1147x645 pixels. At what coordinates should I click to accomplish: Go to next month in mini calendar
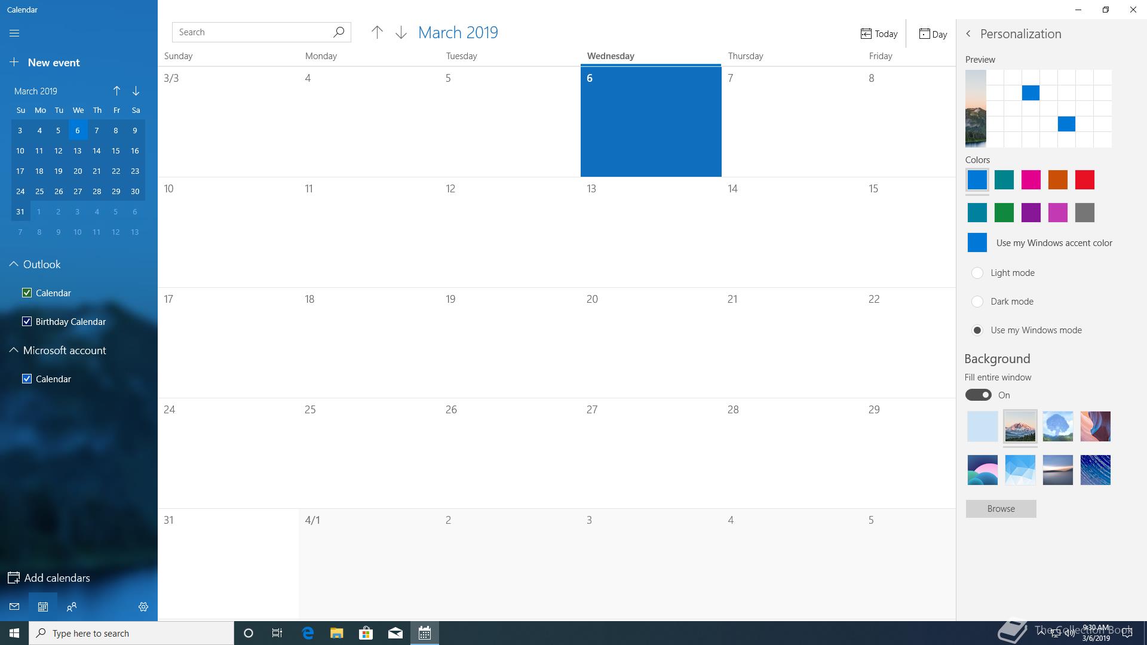(136, 91)
